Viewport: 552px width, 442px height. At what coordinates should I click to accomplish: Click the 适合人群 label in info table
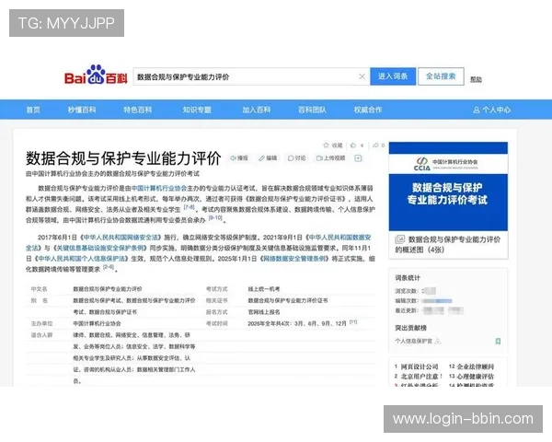pyautogui.click(x=41, y=335)
